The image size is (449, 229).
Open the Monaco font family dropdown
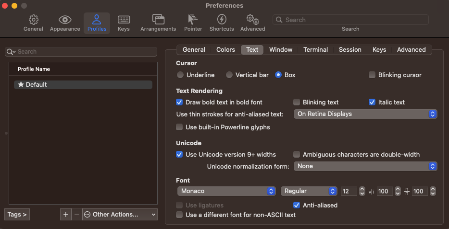pyautogui.click(x=226, y=191)
